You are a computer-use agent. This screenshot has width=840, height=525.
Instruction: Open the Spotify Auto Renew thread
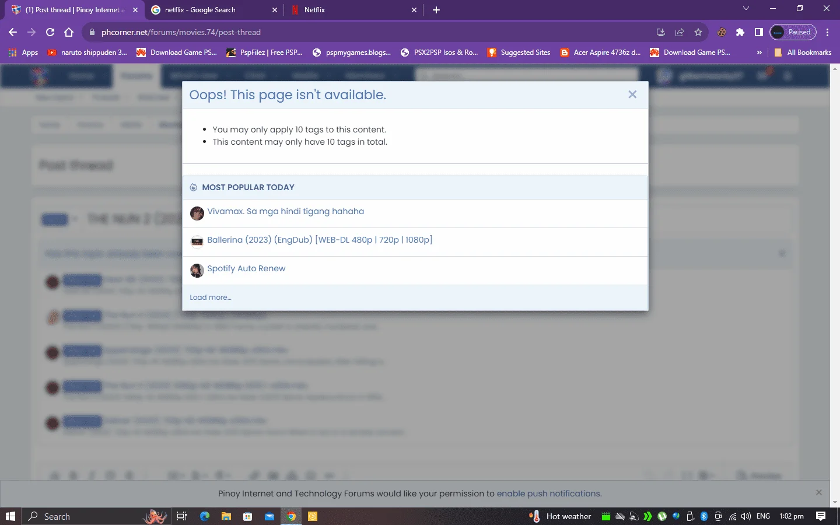click(246, 268)
